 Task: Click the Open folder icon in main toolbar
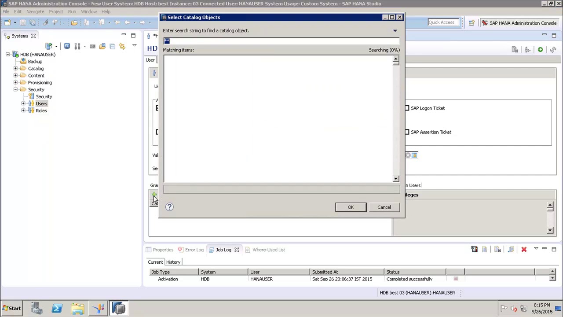point(74,22)
